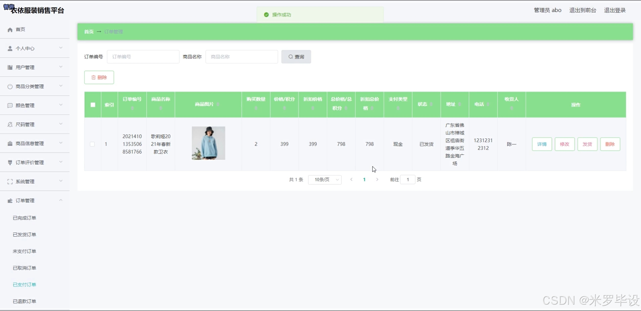Select the ruler icon beside 尺码管理
The height and width of the screenshot is (311, 641).
(x=10, y=124)
